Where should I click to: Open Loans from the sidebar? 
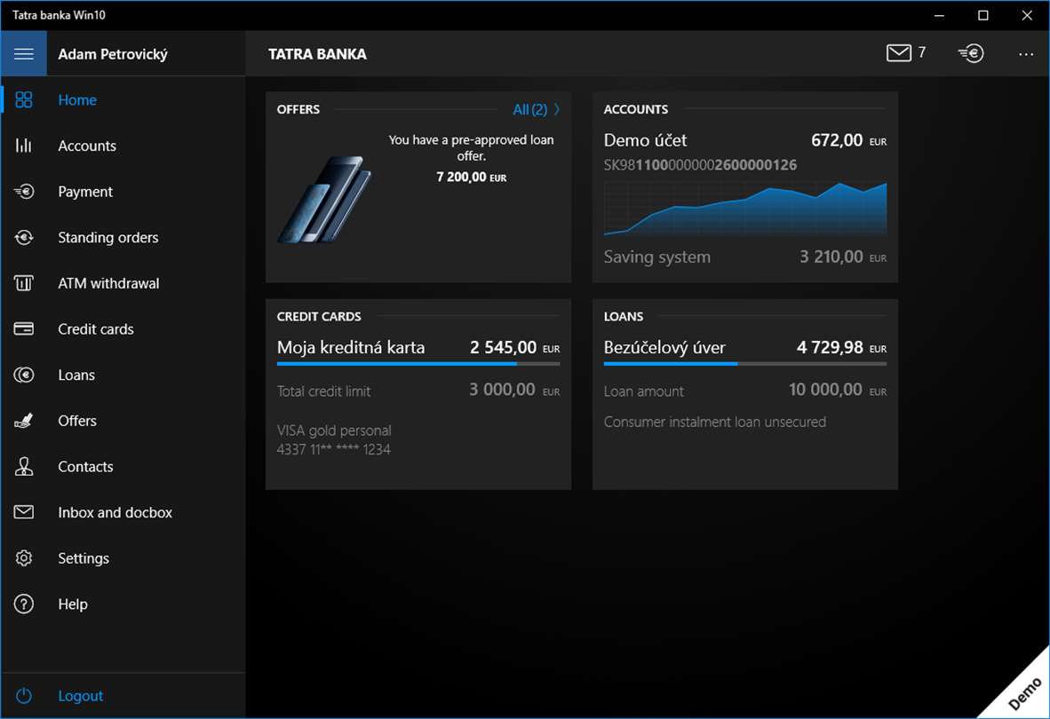[x=76, y=375]
